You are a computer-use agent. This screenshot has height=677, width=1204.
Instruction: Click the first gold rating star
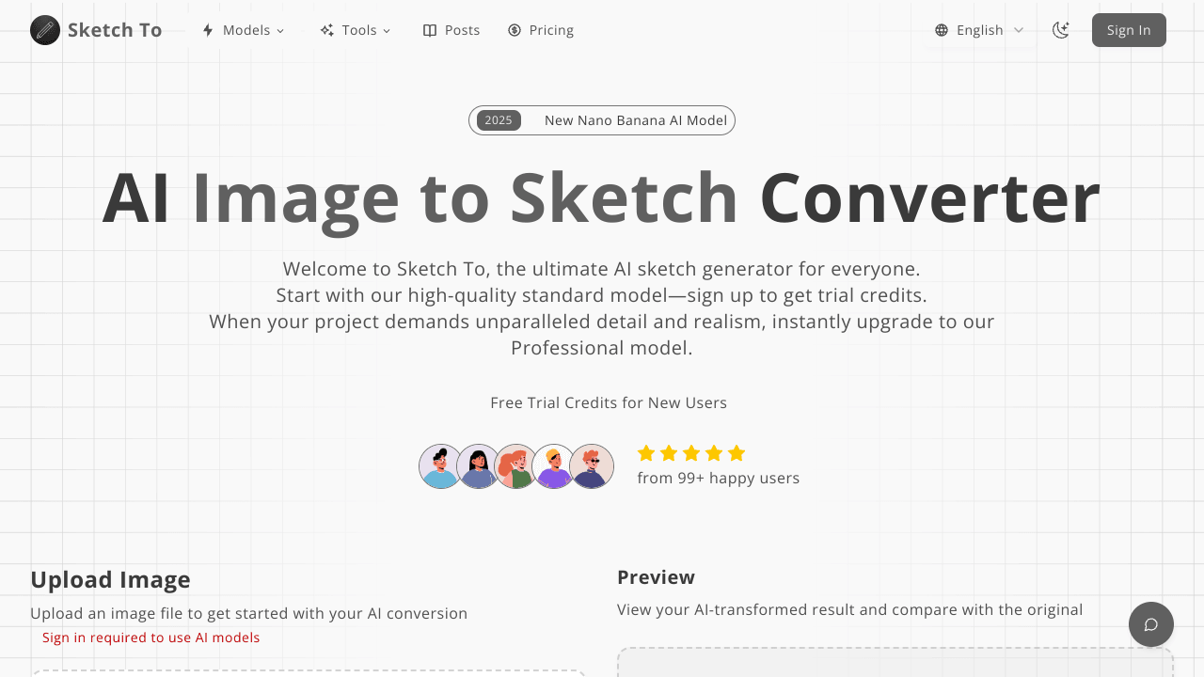coord(646,453)
